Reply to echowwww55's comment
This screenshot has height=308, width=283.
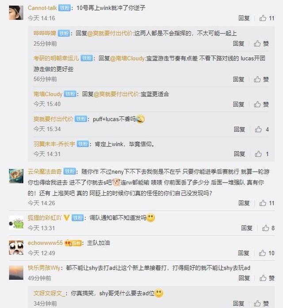click(x=244, y=253)
